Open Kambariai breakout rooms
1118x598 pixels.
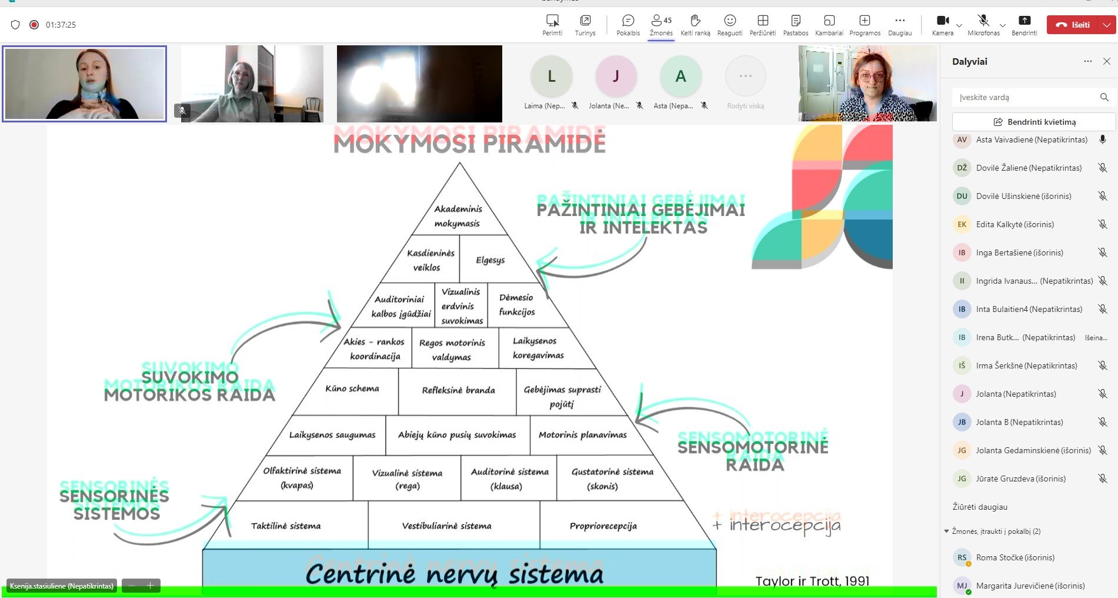click(x=829, y=25)
